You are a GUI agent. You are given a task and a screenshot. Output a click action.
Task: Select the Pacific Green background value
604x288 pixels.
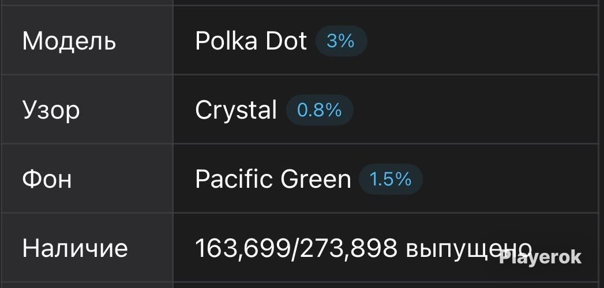point(273,179)
